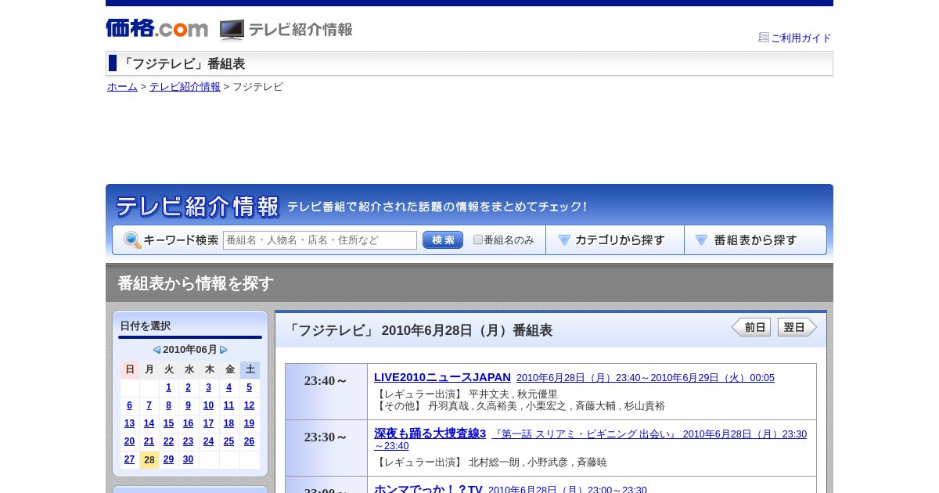This screenshot has height=493, width=939.
Task: Open LIVE2010ニュースJAPAN program link
Action: tap(442, 377)
